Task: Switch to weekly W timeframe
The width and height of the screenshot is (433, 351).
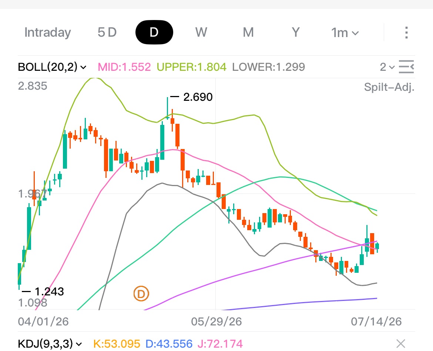Action: (x=201, y=32)
